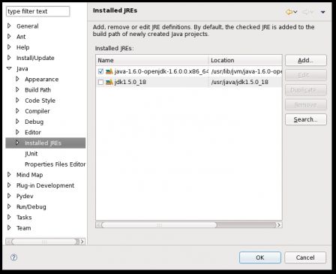Click the Search... button

point(306,119)
